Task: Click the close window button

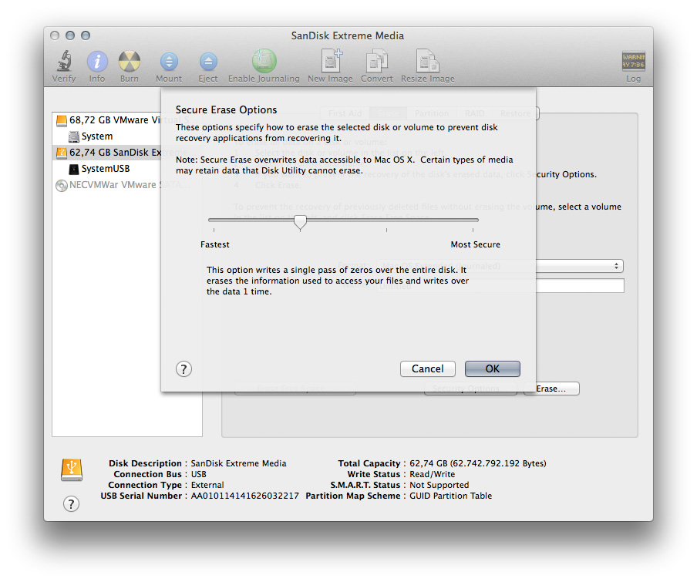Action: [55, 35]
